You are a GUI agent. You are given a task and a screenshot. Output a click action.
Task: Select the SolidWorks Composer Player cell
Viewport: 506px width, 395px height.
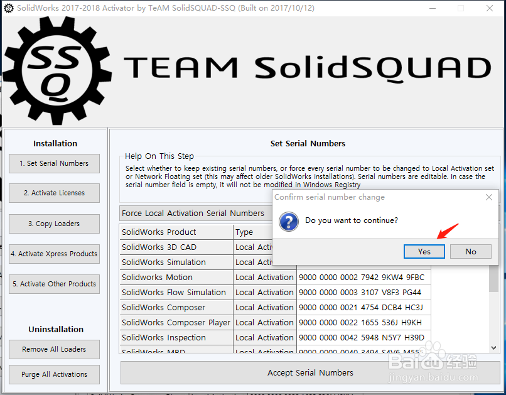point(176,322)
